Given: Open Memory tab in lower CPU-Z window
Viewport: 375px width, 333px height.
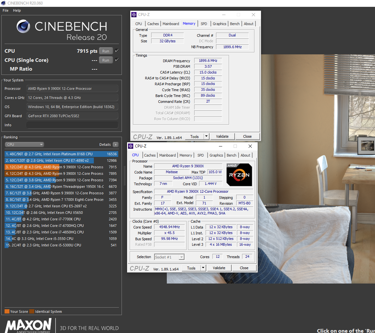Looking at the screenshot, I should (186, 155).
